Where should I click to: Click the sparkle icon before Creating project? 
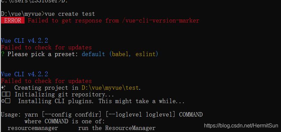tap(4, 88)
